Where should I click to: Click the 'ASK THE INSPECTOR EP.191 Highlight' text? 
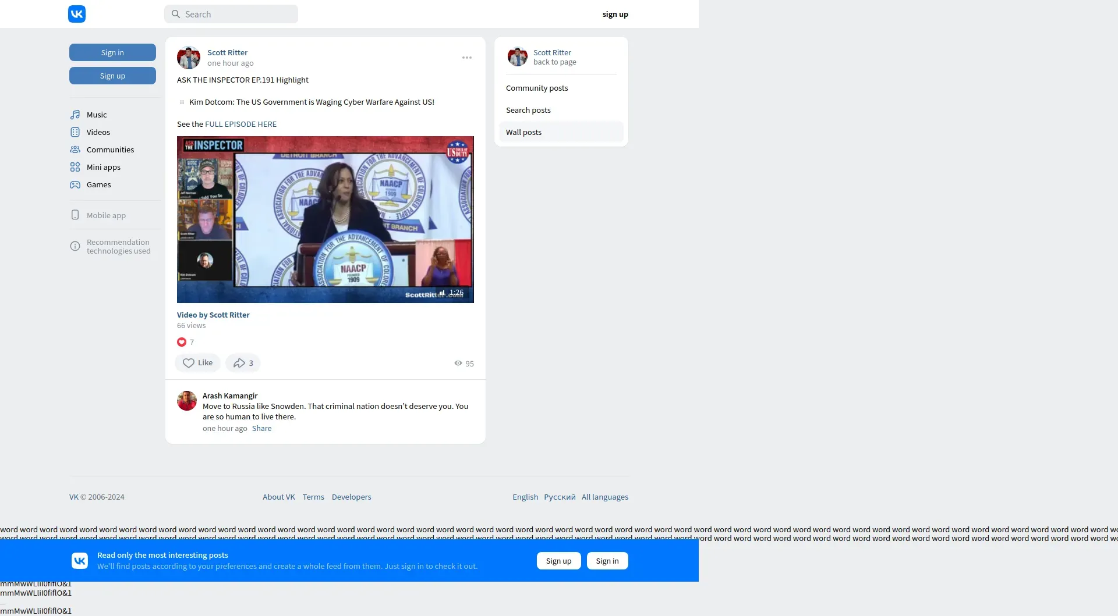[x=243, y=80]
